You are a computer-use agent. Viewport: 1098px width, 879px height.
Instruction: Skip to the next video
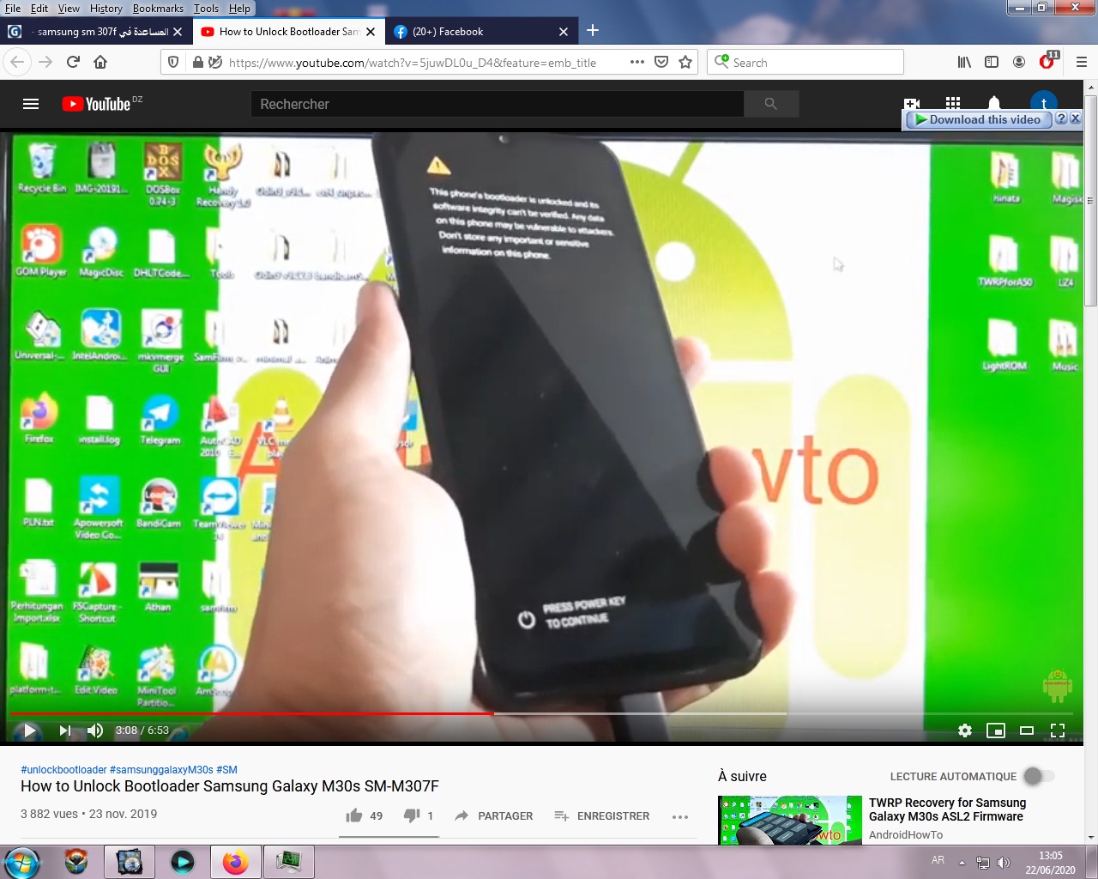[65, 730]
